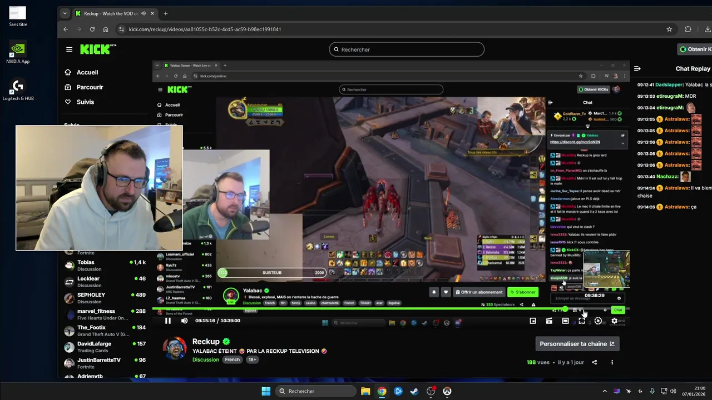Seek on the green video progress bar
This screenshot has width=712, height=400.
coord(391,309)
